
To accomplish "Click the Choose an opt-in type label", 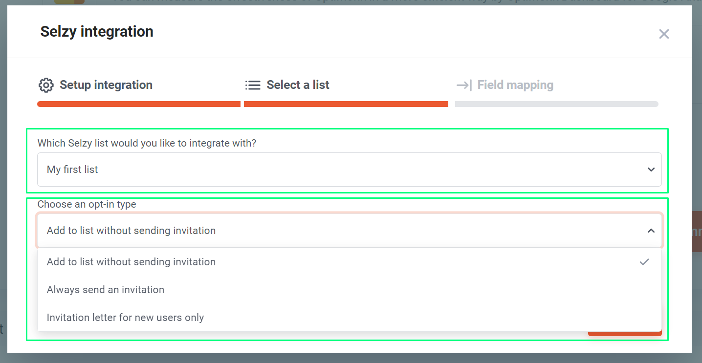I will pos(87,204).
